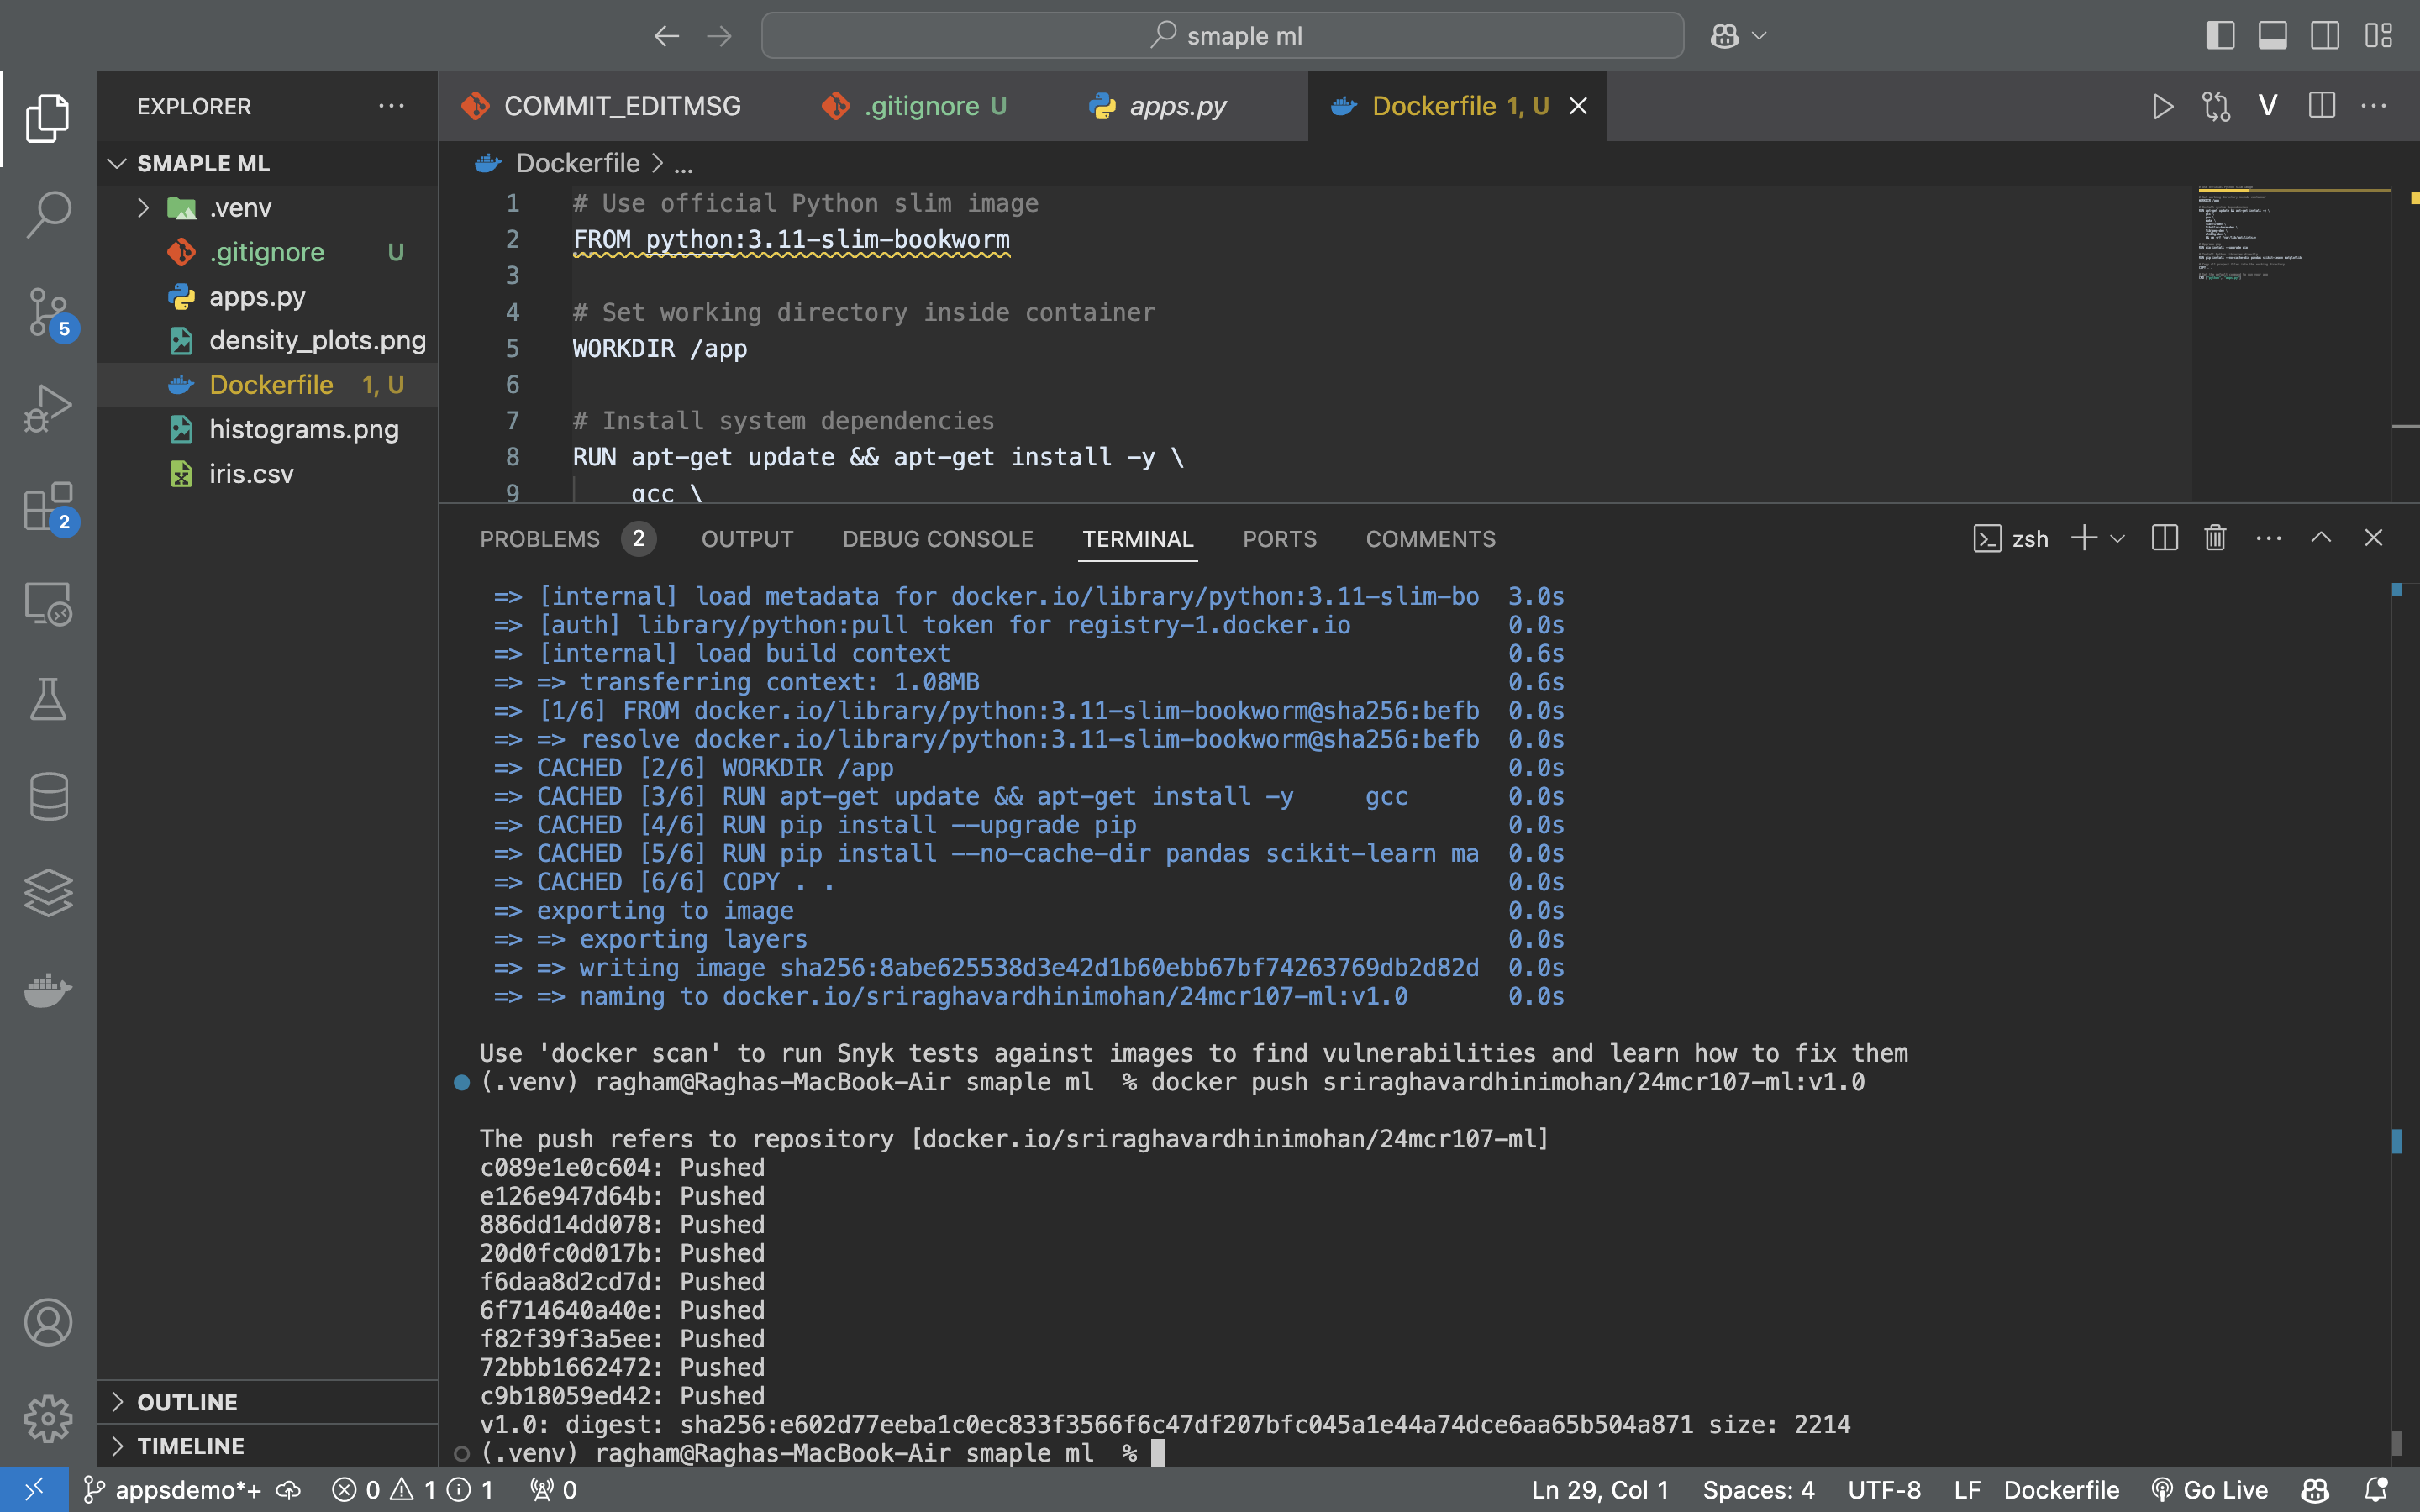Open Run and Debug view

click(48, 408)
